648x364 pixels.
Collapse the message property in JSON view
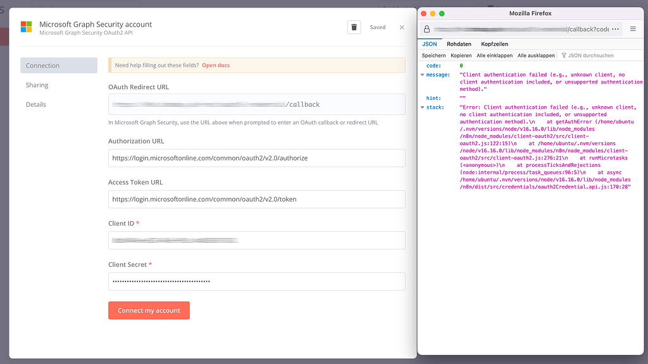click(421, 74)
